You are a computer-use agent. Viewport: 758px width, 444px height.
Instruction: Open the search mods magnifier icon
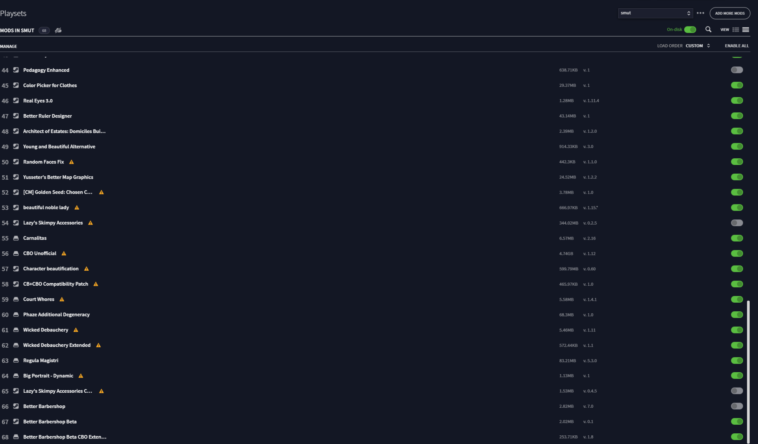(708, 30)
